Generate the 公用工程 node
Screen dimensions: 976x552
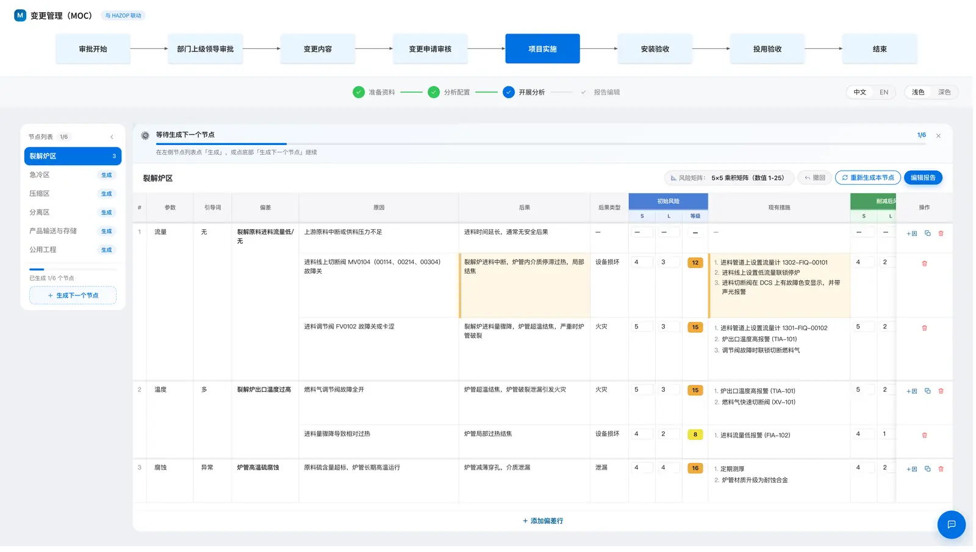point(107,250)
